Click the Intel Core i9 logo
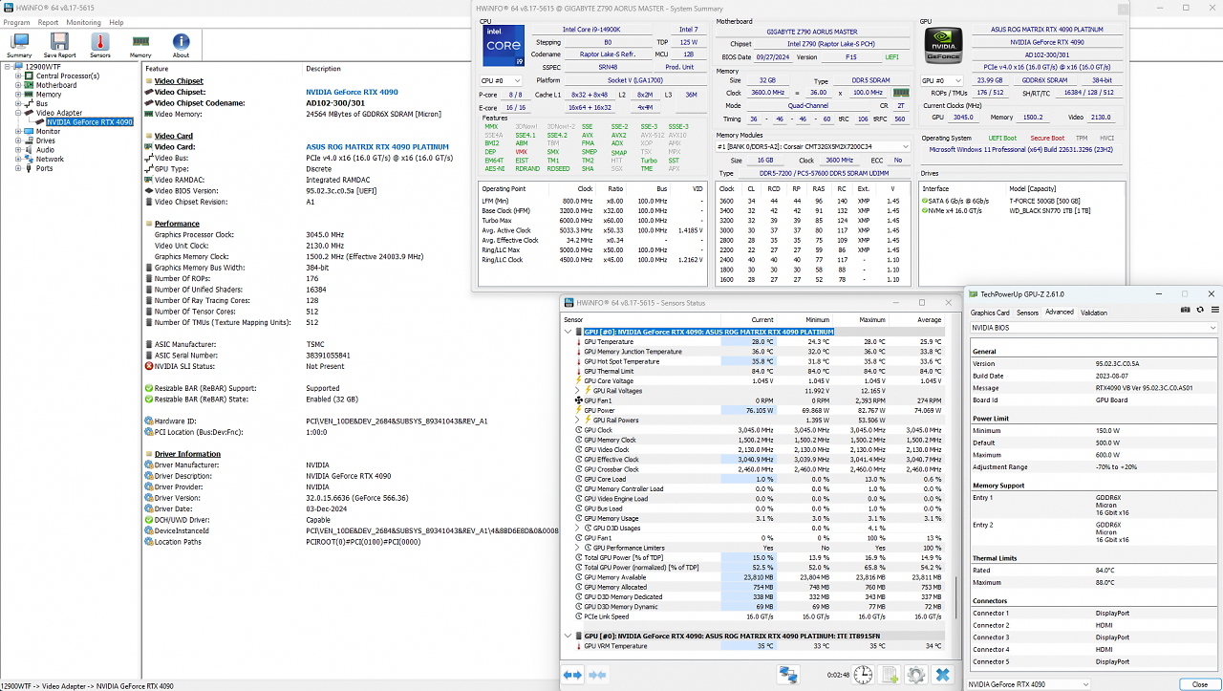This screenshot has height=691, width=1223. [x=504, y=48]
